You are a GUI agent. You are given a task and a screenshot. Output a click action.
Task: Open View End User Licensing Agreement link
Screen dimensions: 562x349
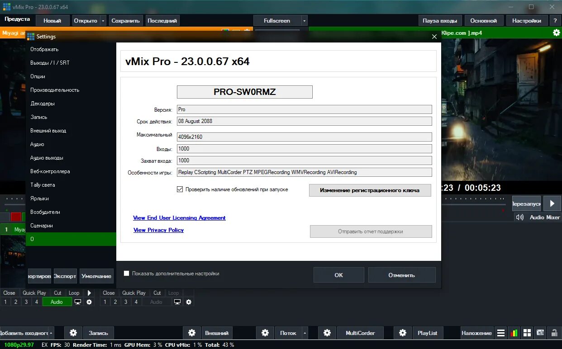click(x=179, y=218)
